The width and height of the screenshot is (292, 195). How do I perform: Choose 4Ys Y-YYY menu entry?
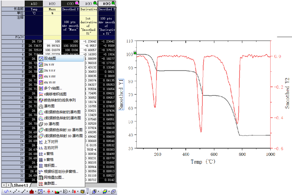pyautogui.click(x=61, y=76)
